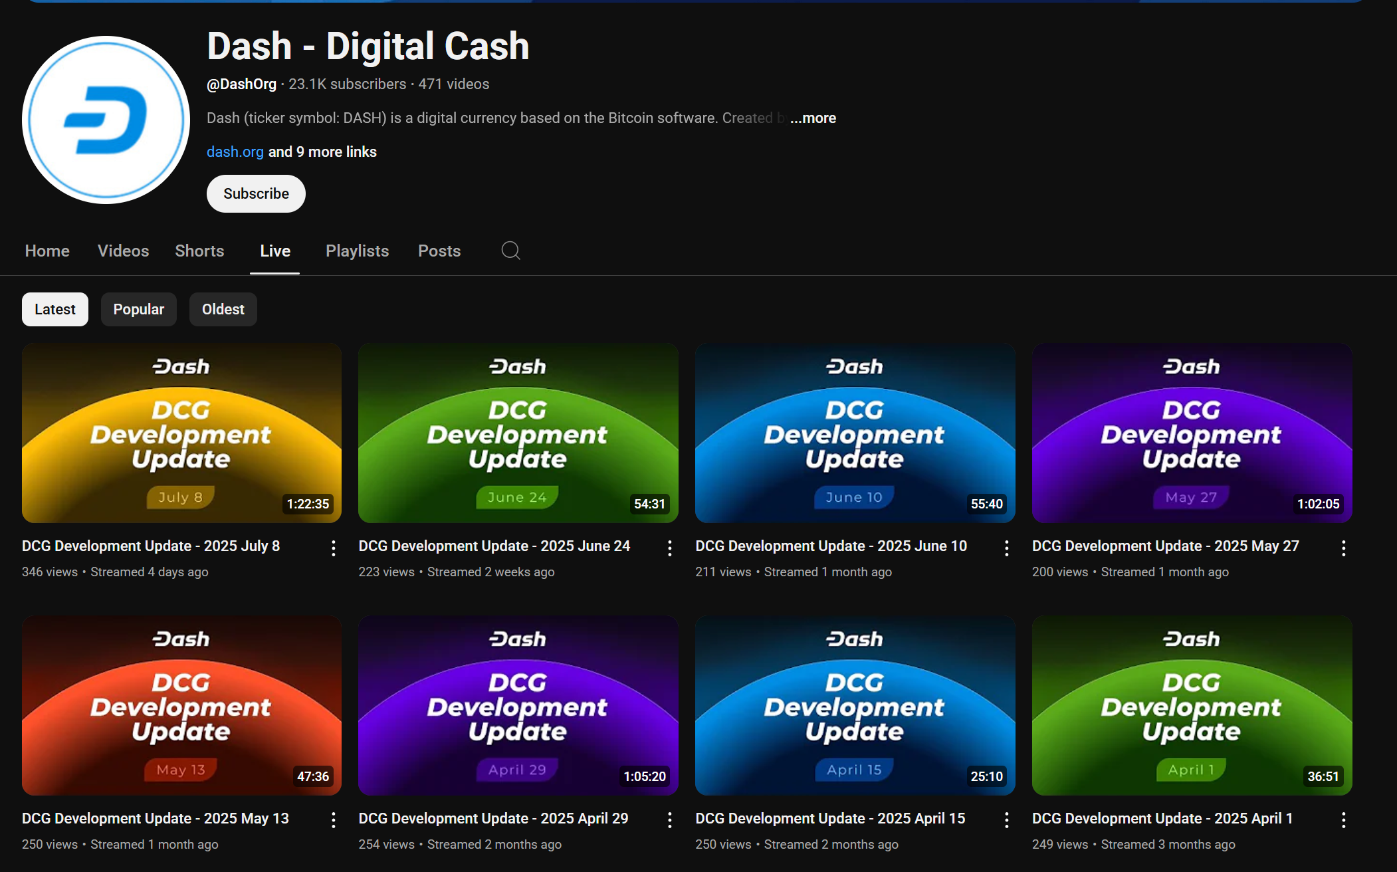Select the Oldest sort chip

coord(223,309)
